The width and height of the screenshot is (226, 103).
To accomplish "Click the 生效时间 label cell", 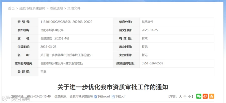I will tap(25, 47).
